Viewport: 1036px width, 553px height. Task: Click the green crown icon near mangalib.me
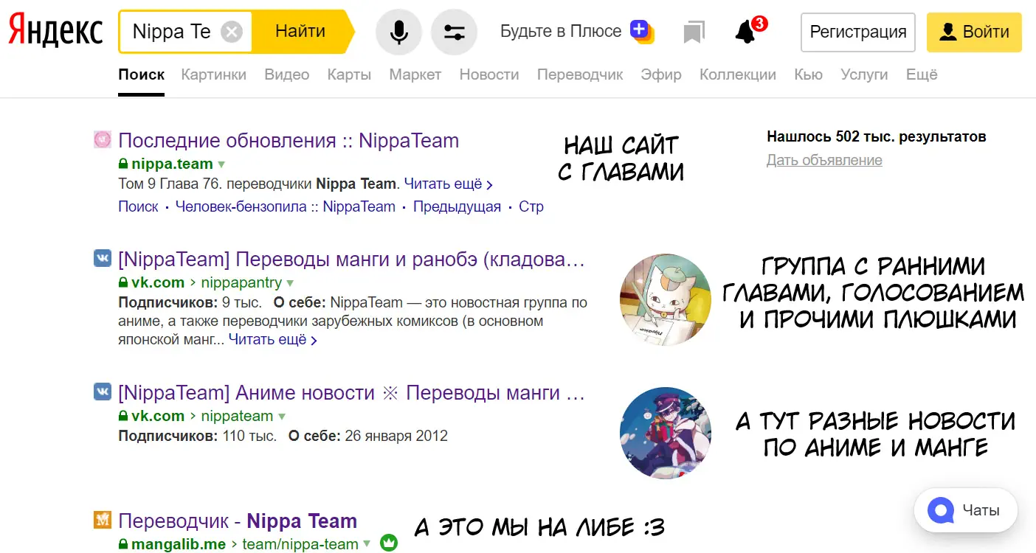coord(389,544)
